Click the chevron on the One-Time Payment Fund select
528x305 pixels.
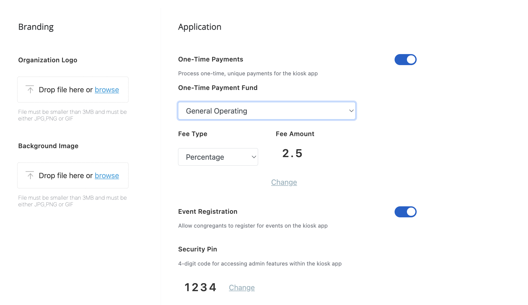[x=351, y=111]
